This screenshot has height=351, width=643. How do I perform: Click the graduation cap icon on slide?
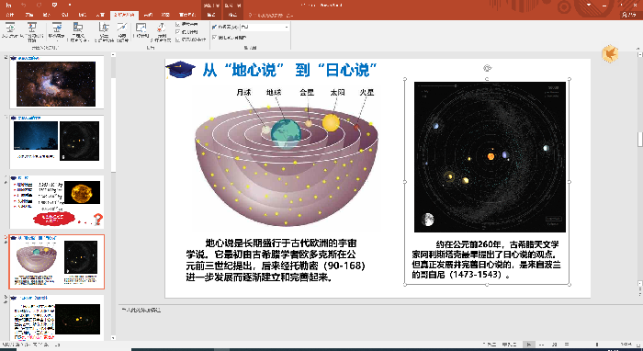[180, 70]
